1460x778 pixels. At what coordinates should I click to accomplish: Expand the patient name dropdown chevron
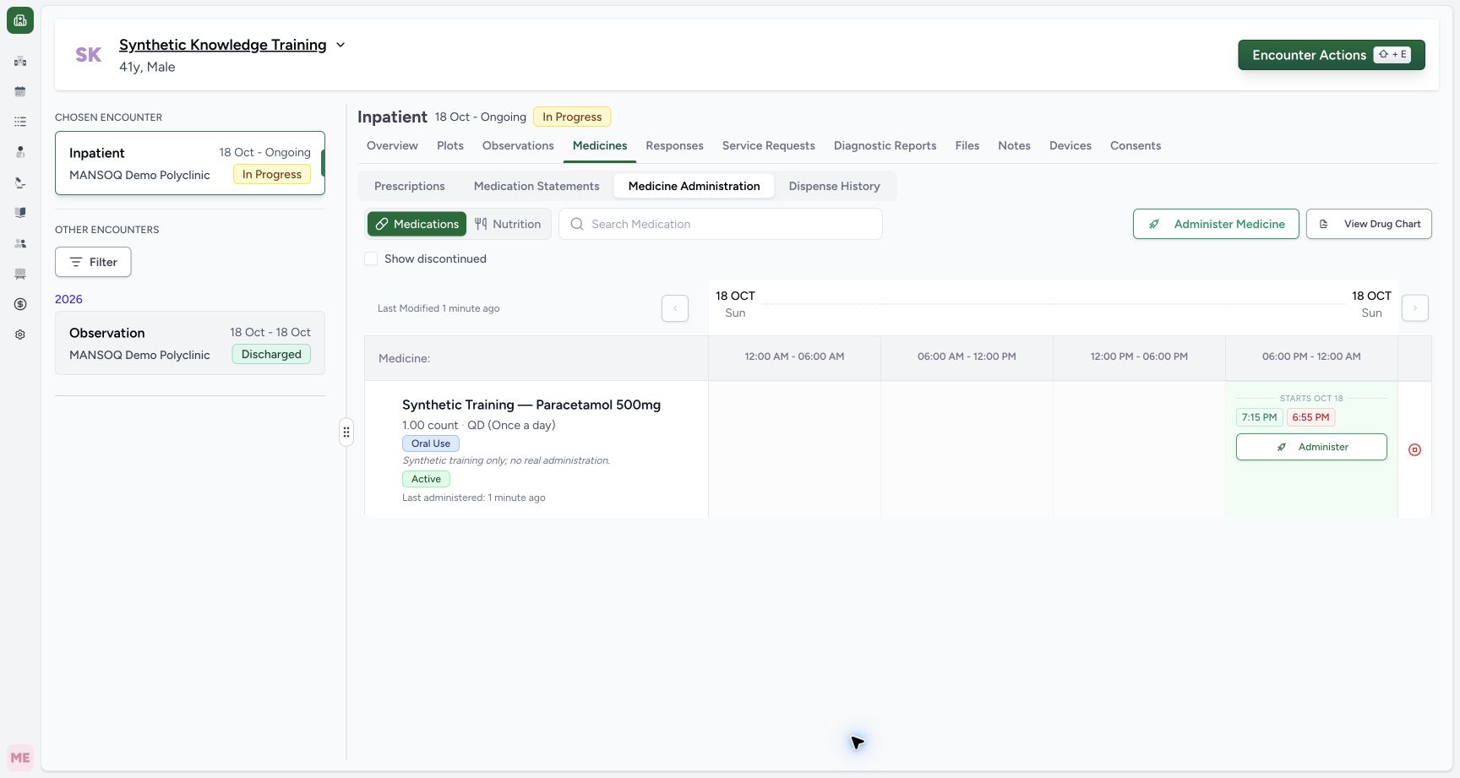click(x=340, y=45)
